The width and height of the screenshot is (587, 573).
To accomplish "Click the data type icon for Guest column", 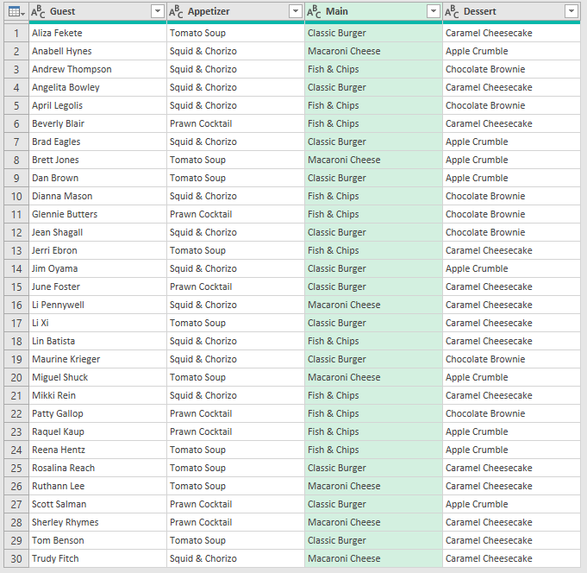I will coord(39,11).
